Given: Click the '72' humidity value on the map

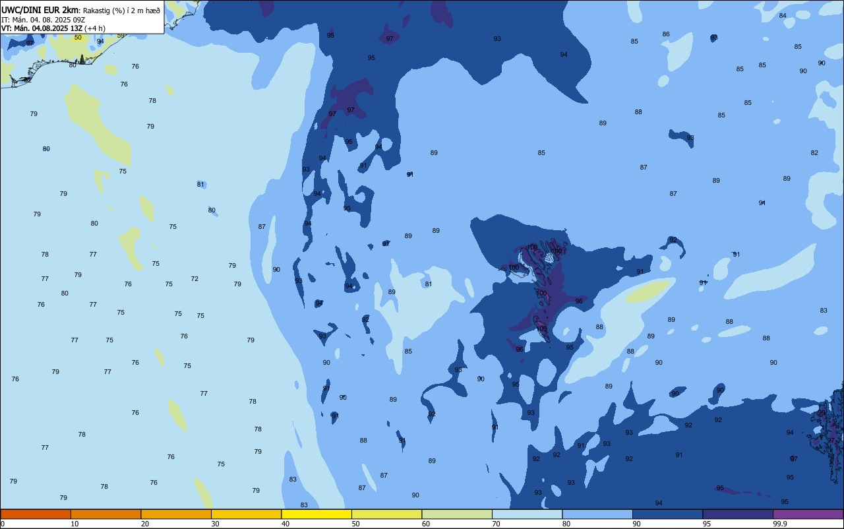Looking at the screenshot, I should click(195, 279).
